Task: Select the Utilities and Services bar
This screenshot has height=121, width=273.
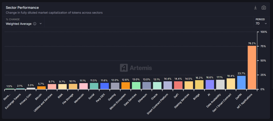Action: 52,86
